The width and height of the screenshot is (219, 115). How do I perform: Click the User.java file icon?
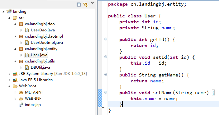(x=27, y=55)
